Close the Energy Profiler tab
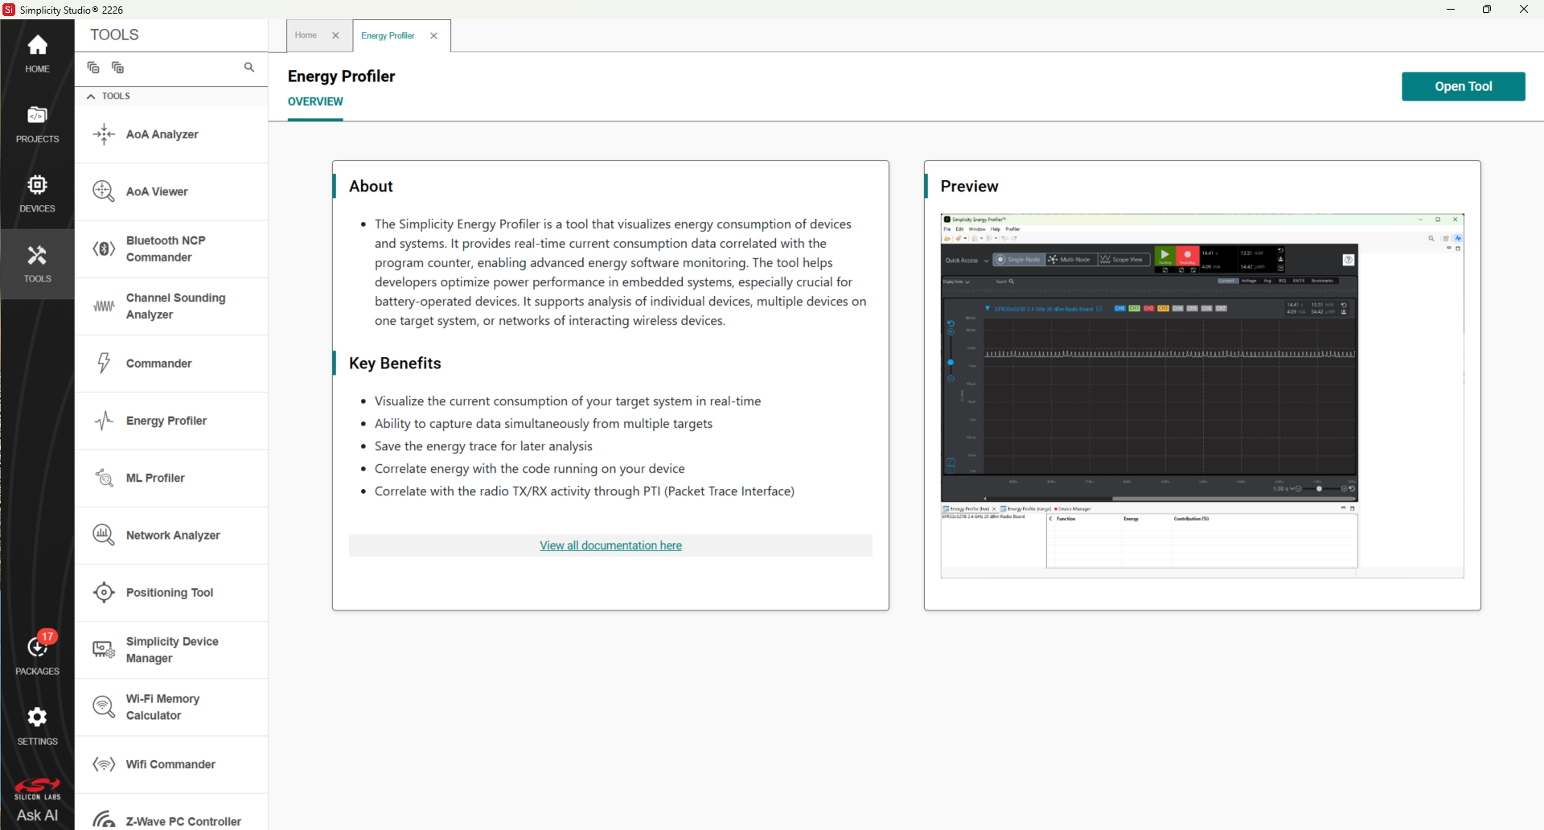This screenshot has height=830, width=1544. (433, 35)
